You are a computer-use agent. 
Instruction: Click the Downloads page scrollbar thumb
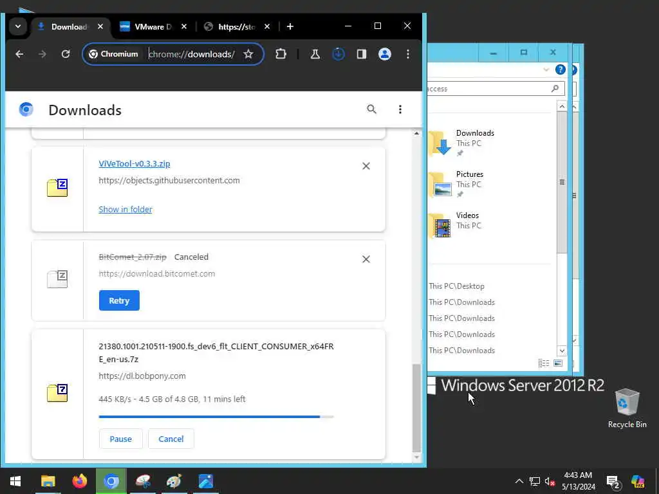point(416,407)
